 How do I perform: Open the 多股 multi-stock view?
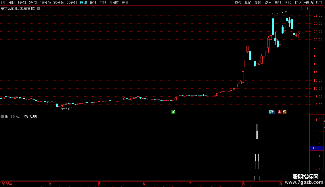(258, 3)
